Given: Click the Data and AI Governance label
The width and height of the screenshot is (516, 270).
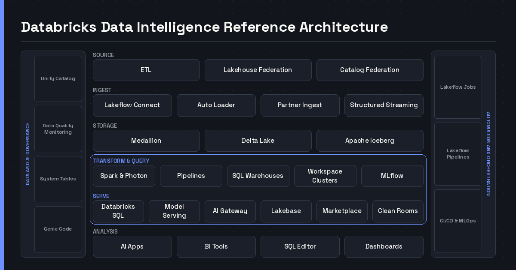Looking at the screenshot, I should coord(28,154).
